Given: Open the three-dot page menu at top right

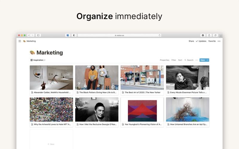Looking at the screenshot, I should [x=219, y=41].
